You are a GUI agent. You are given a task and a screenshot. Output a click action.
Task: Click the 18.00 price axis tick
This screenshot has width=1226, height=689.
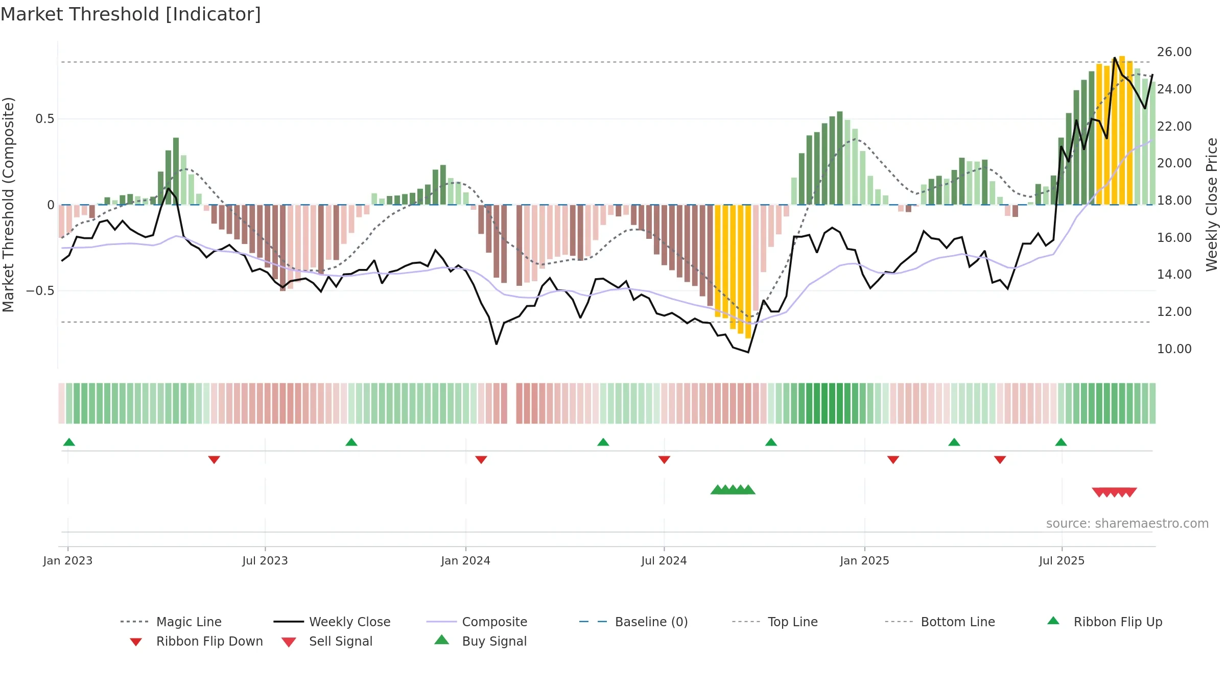coord(1174,201)
